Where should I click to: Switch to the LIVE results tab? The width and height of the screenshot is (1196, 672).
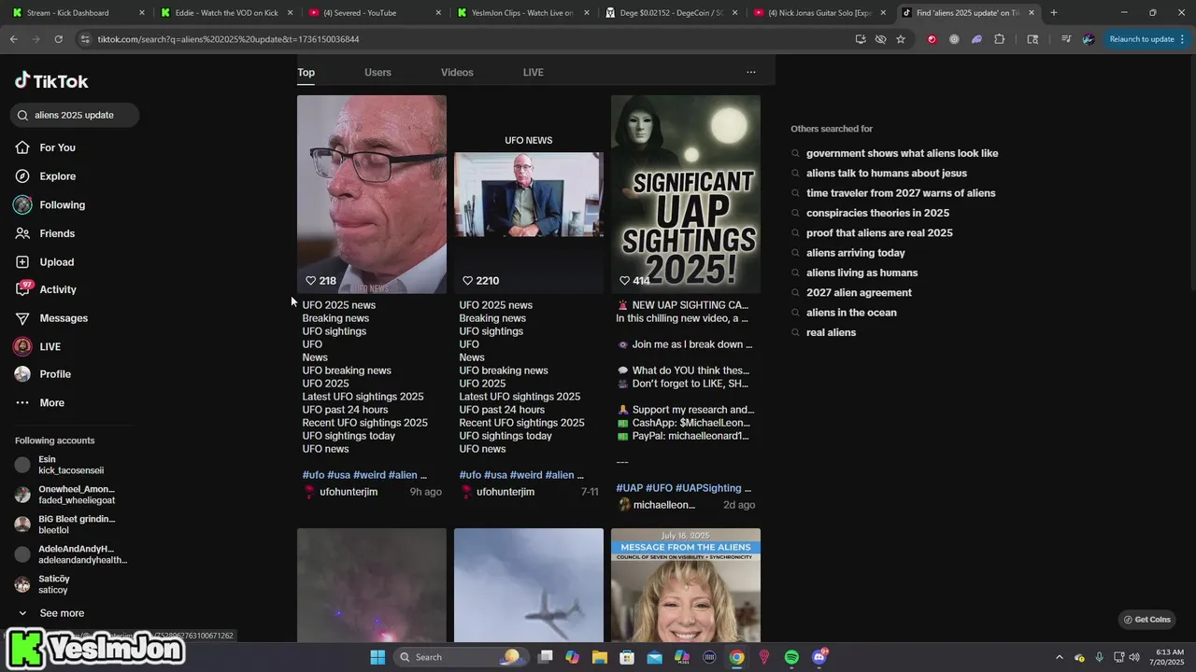[533, 72]
